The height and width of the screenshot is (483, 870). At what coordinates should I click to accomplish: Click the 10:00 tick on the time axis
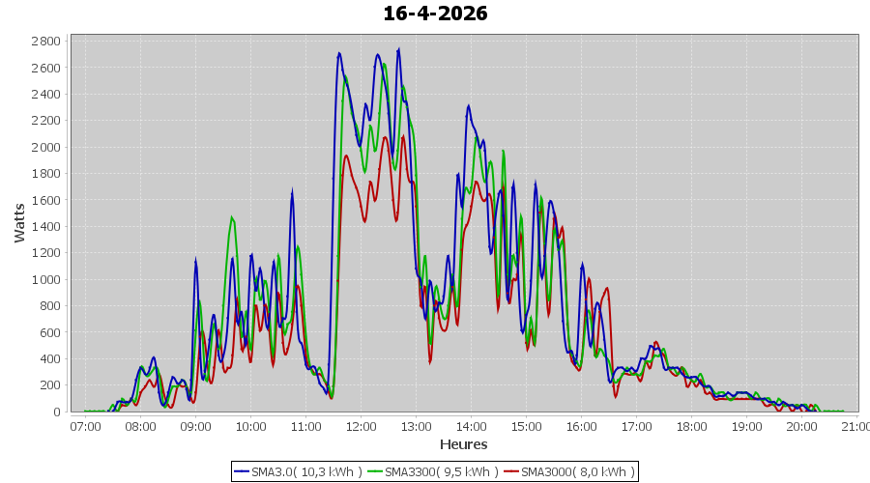[250, 426]
